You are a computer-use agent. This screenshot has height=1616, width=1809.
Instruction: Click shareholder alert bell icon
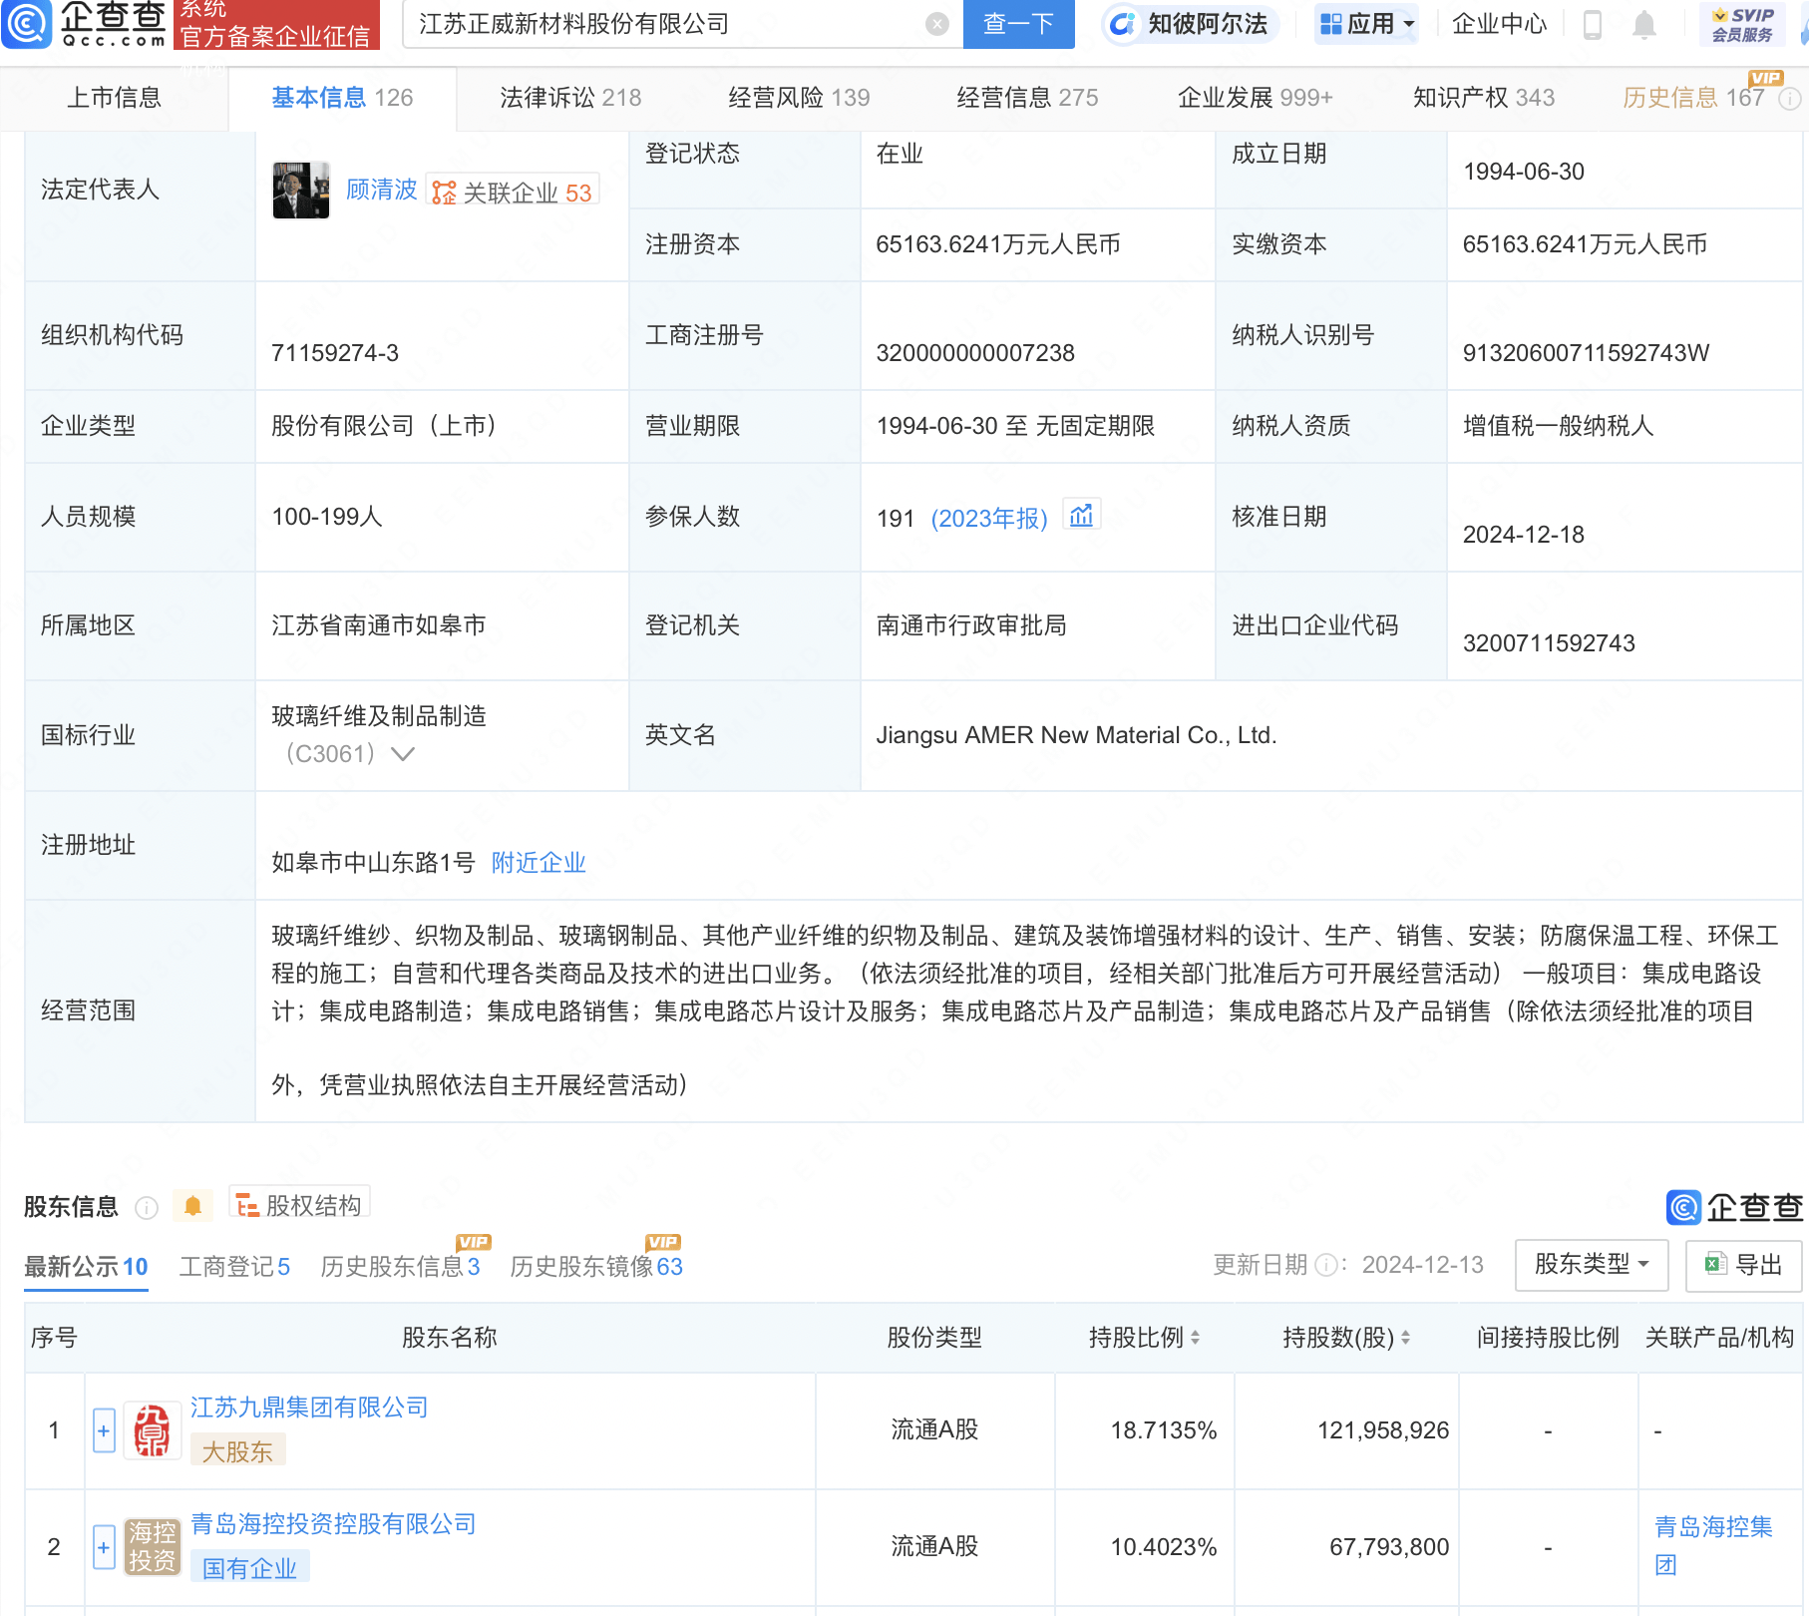[192, 1206]
